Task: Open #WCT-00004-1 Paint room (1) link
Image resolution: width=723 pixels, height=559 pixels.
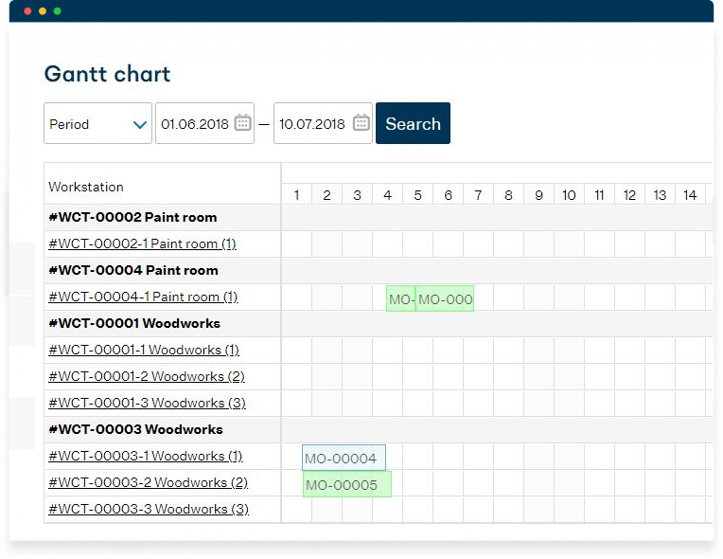Action: 143,297
